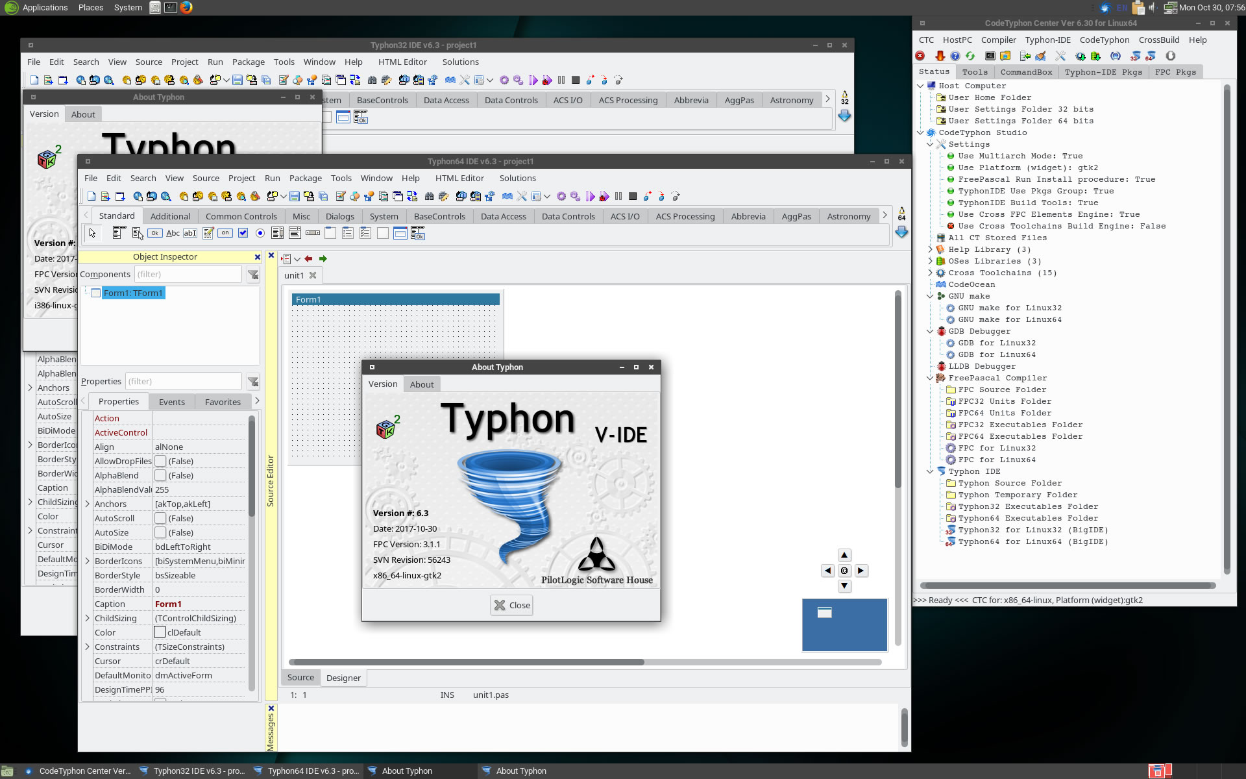Toggle the AutoSize checkbox
This screenshot has height=779, width=1246.
[160, 532]
